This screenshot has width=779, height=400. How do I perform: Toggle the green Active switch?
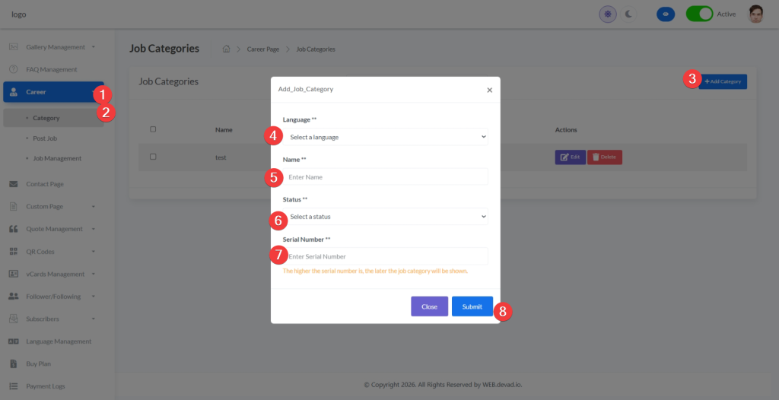click(x=699, y=14)
